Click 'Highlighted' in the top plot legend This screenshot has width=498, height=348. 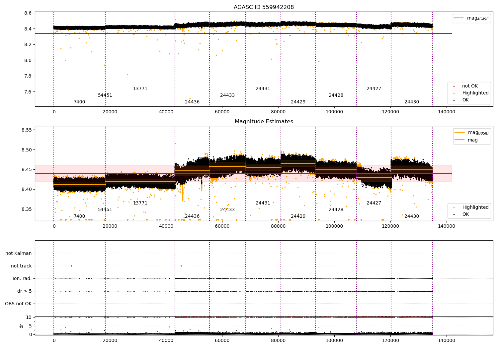tap(475, 93)
